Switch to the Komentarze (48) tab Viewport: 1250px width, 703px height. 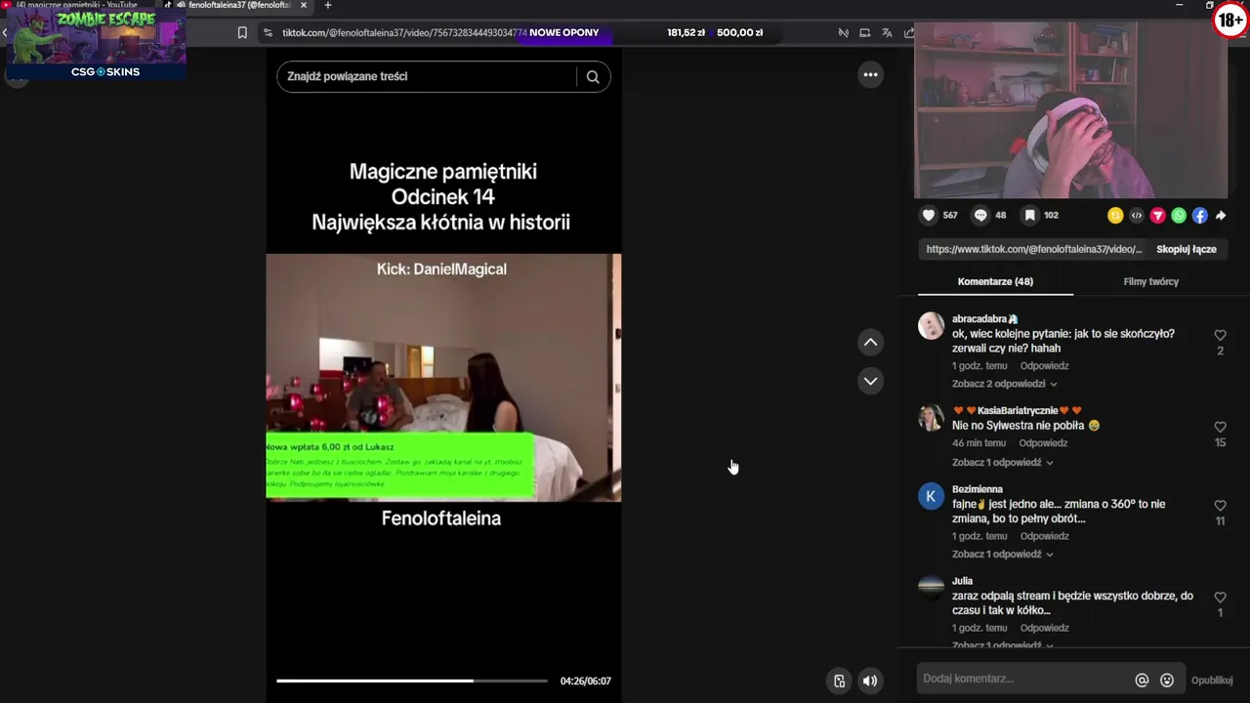click(x=995, y=281)
